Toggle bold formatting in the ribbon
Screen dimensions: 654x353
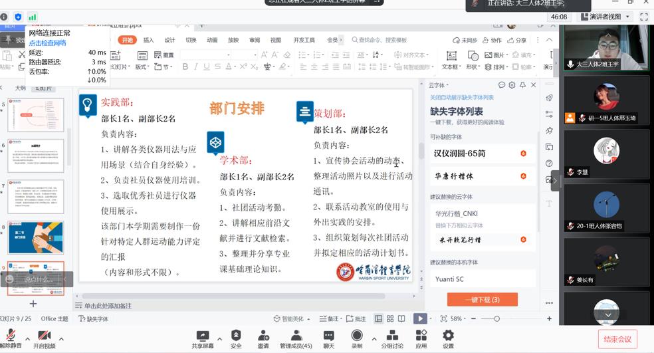[185, 66]
